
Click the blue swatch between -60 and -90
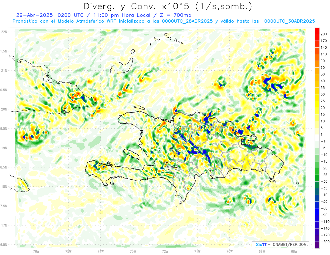[317, 212]
